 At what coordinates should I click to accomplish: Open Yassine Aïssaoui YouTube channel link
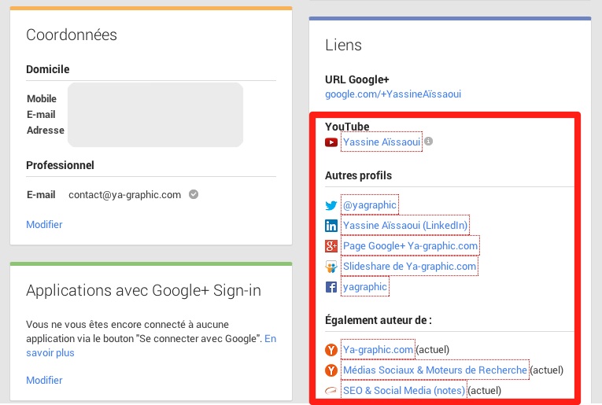382,142
